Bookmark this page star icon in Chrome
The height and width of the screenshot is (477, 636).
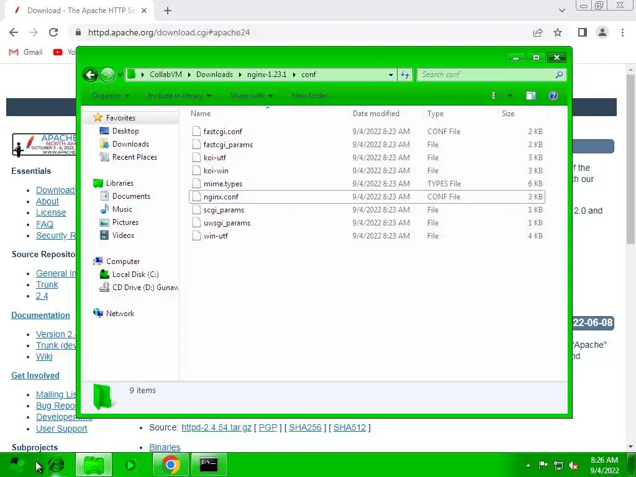point(558,32)
